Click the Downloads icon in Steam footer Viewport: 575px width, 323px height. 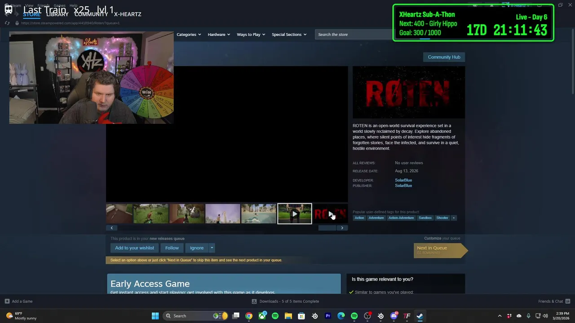[254, 301]
